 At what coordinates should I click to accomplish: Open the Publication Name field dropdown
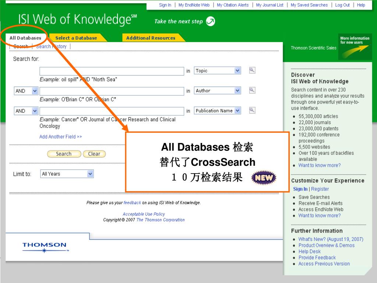(x=217, y=111)
